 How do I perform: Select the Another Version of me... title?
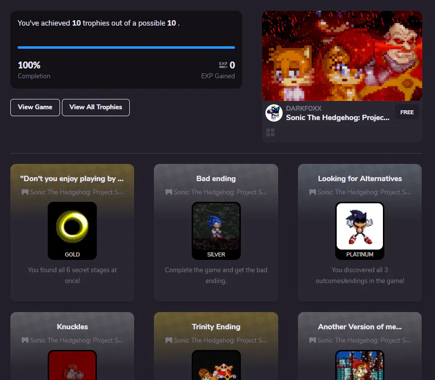(360, 327)
